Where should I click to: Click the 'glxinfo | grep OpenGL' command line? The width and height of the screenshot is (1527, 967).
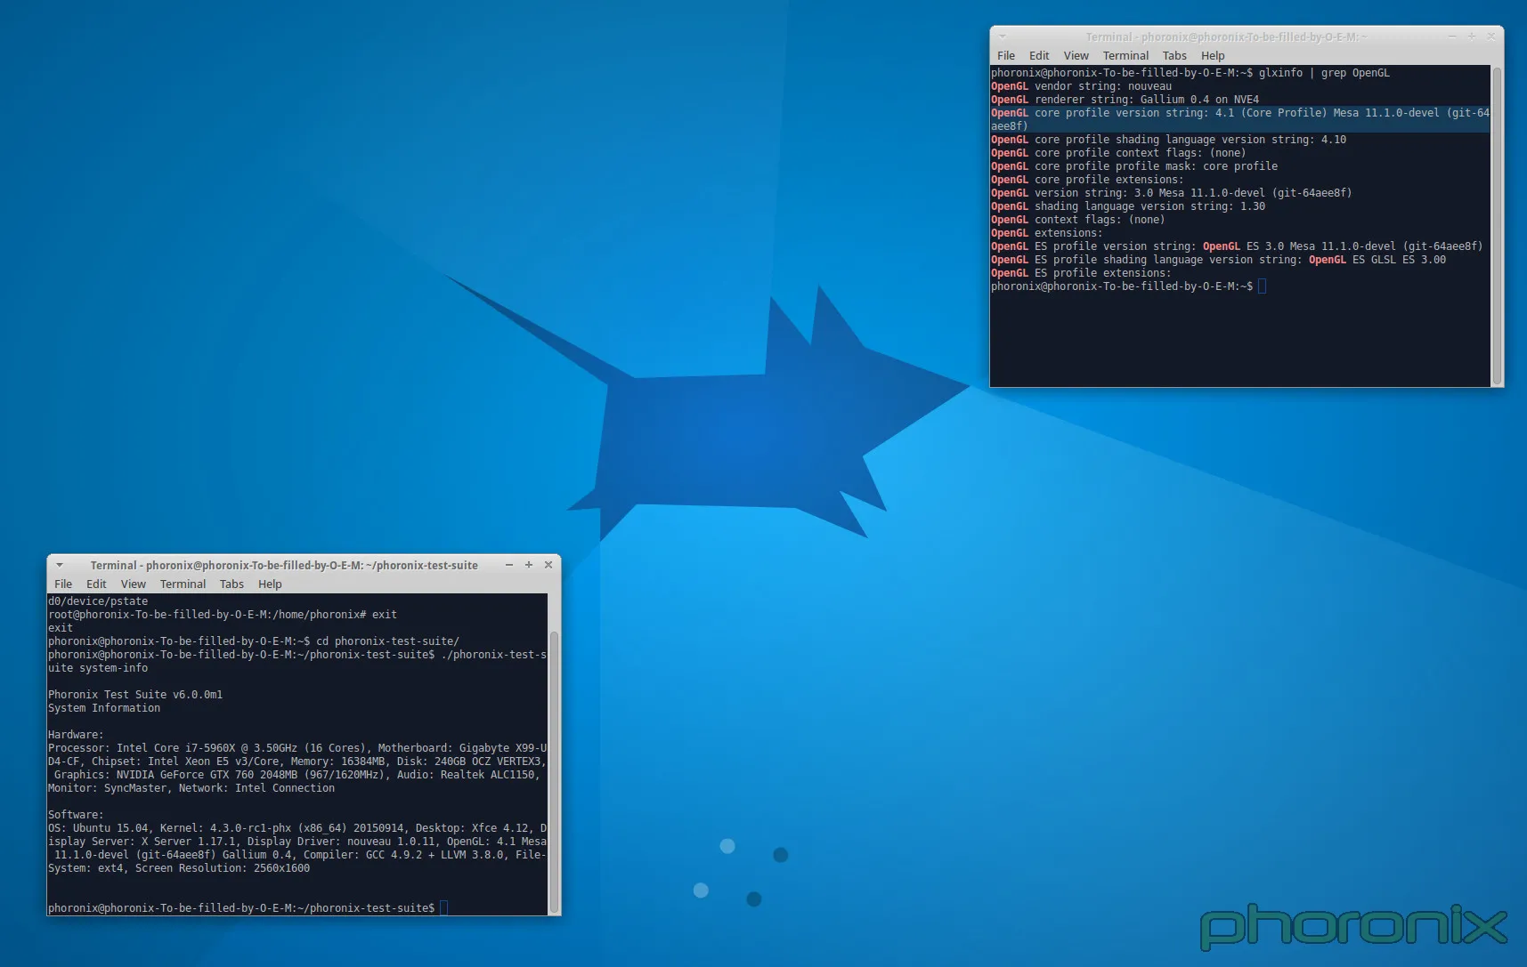(1190, 73)
